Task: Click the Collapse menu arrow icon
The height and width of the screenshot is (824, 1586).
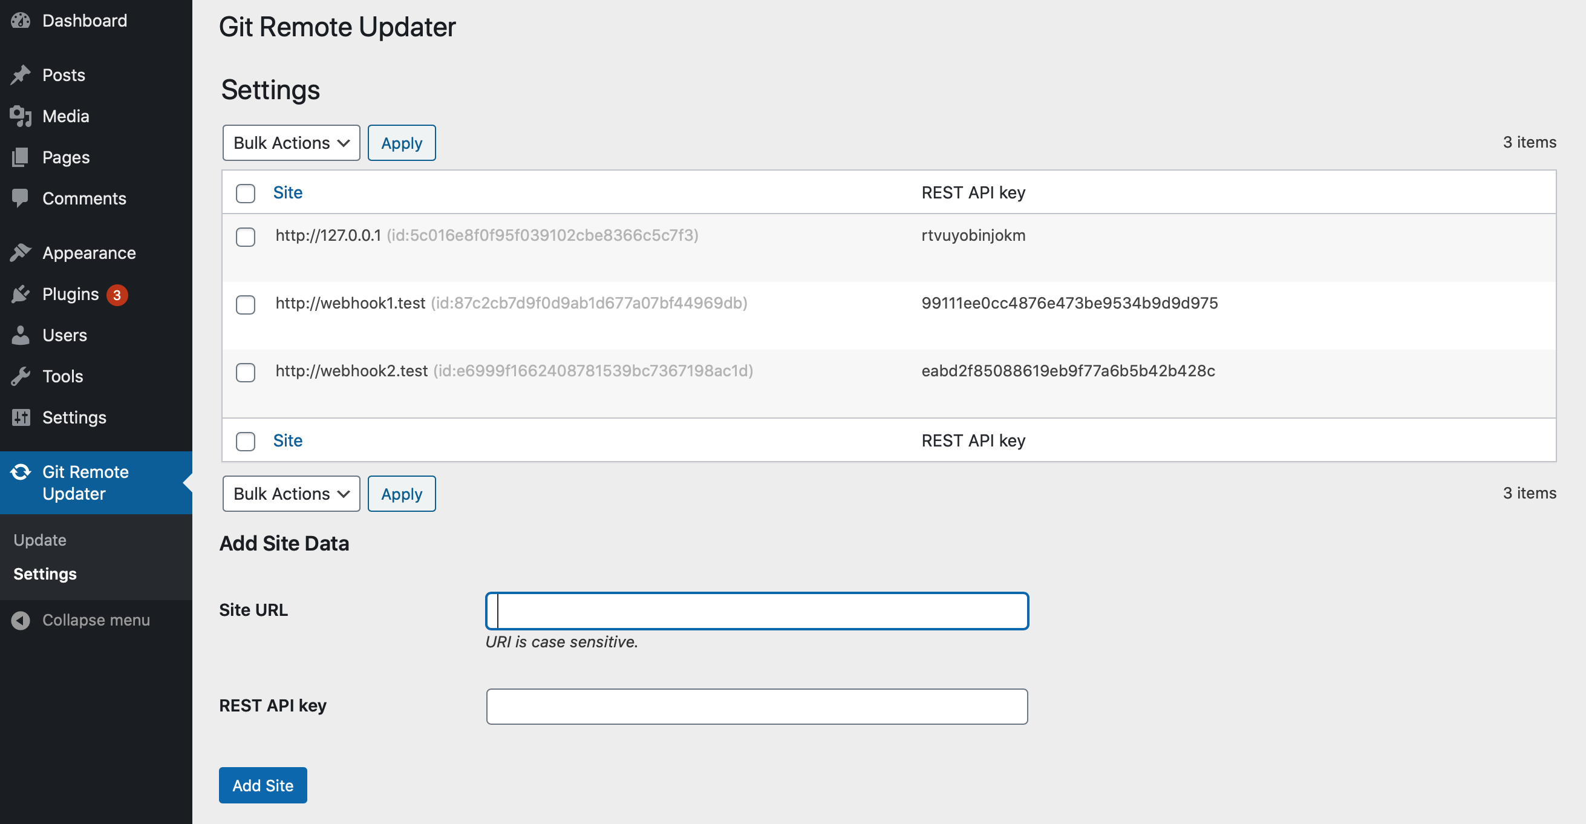Action: [x=21, y=620]
